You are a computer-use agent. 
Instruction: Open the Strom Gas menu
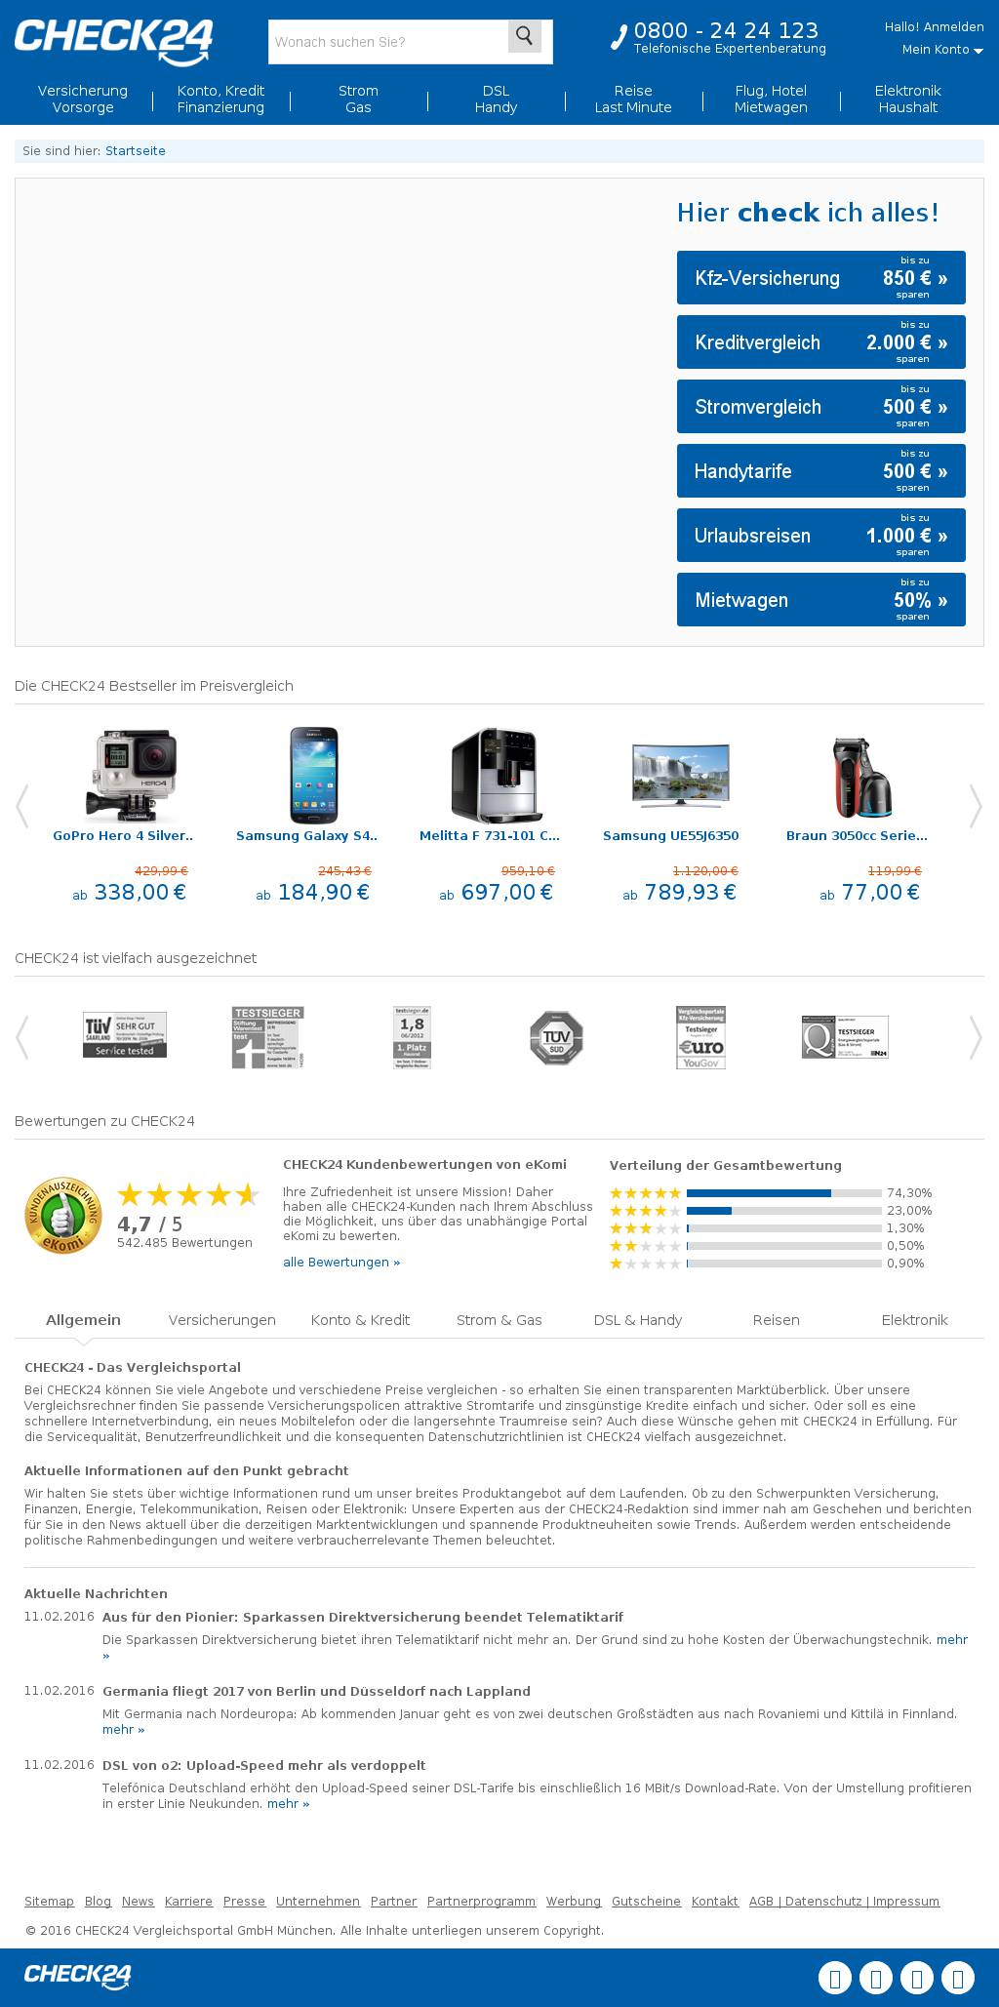coord(358,99)
